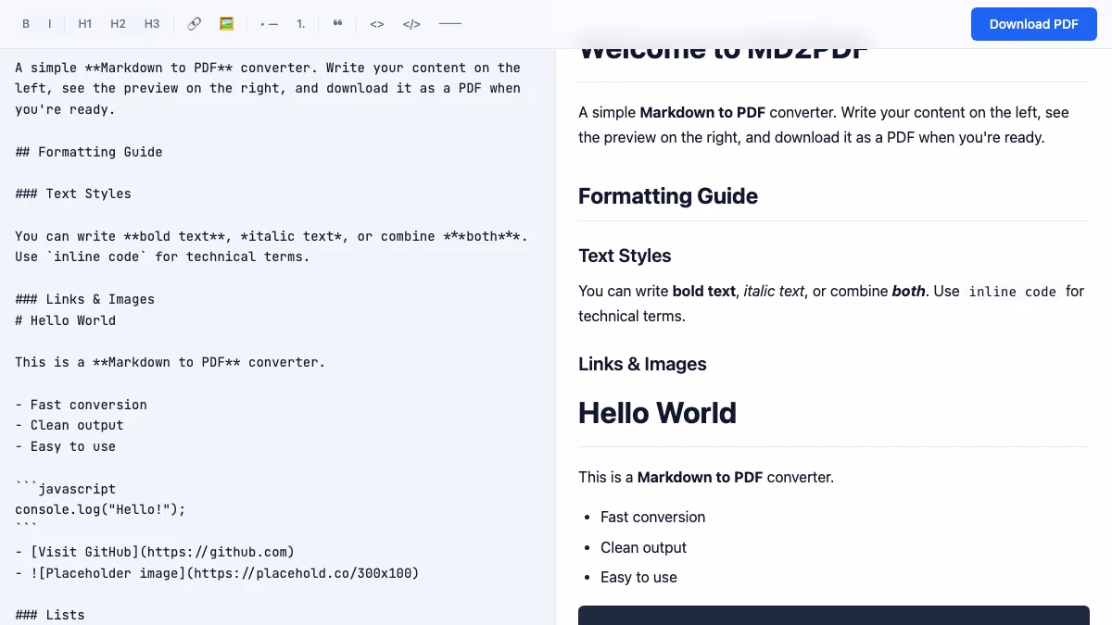Insert a blockquote using the quote icon
Image resolution: width=1112 pixels, height=625 pixels.
click(337, 23)
